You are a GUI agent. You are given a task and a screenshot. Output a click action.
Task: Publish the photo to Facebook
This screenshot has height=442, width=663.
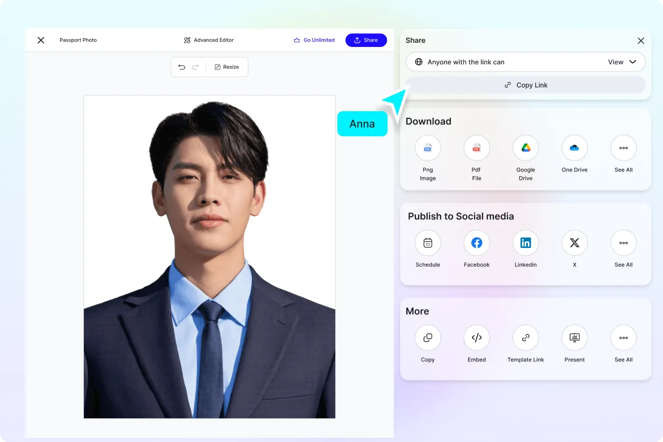[476, 243]
